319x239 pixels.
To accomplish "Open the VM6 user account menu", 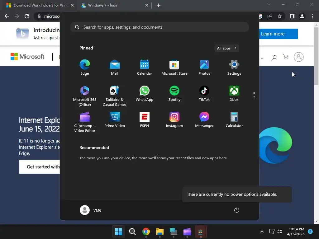I will coord(91,210).
